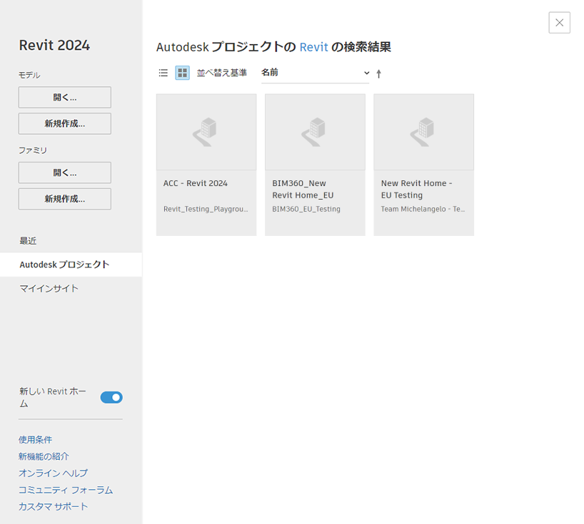Open the 新機能の紹介 link
The width and height of the screenshot is (584, 524).
tap(44, 456)
